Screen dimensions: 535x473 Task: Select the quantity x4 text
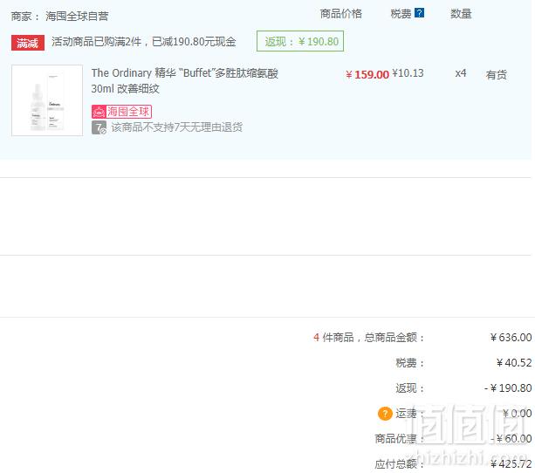tap(460, 73)
